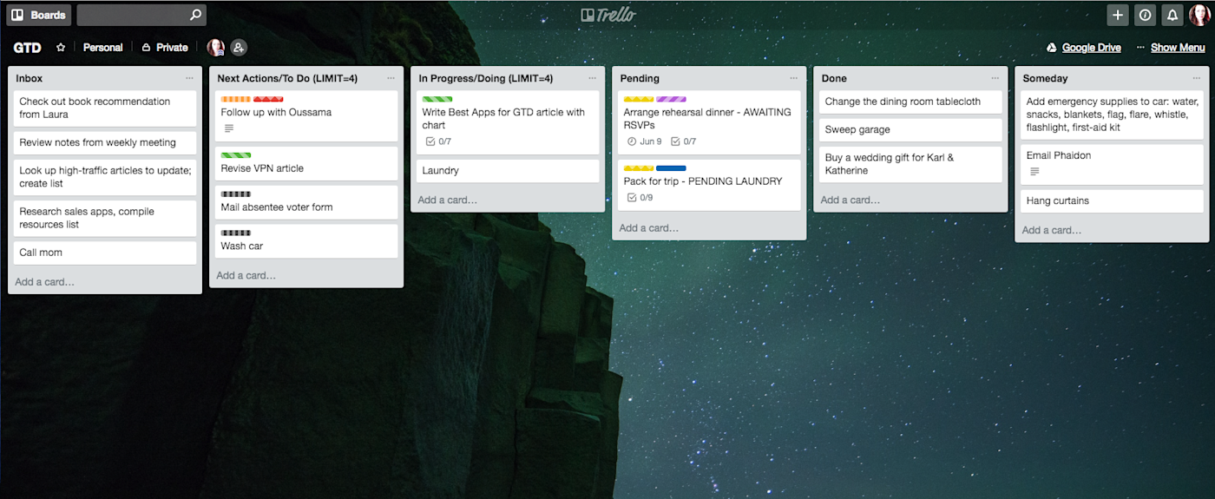Open Someday list options menu
The width and height of the screenshot is (1215, 499).
[x=1196, y=78]
